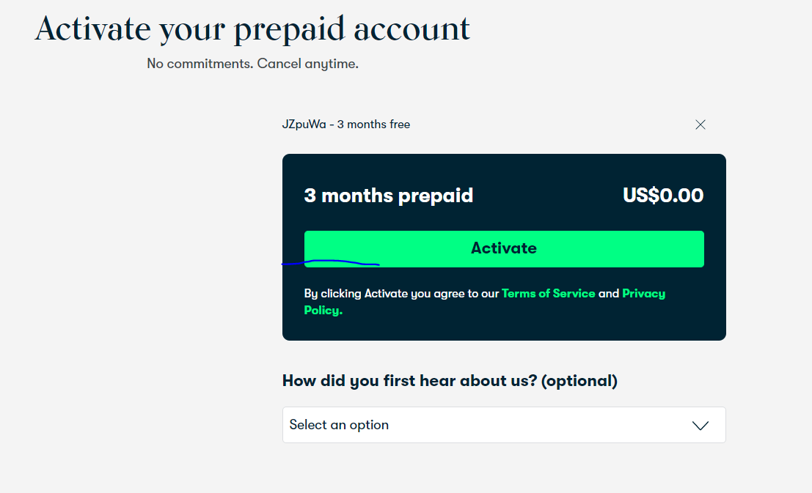The height and width of the screenshot is (493, 812).
Task: Click the US$0.00 price amount
Action: coord(663,196)
